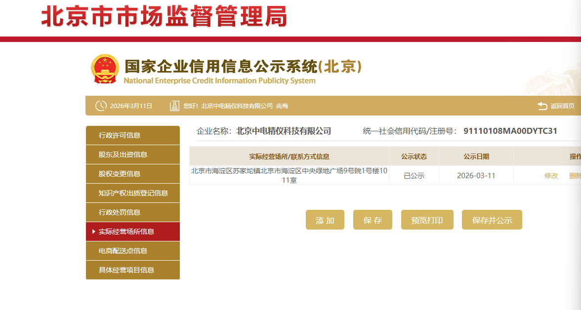Click company name 北京中电精仪科技有限公司 heading

(284, 131)
